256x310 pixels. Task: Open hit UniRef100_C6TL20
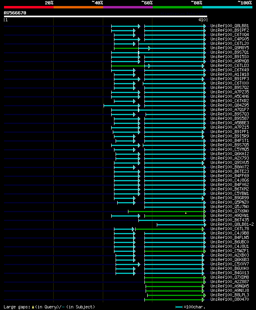point(230,43)
